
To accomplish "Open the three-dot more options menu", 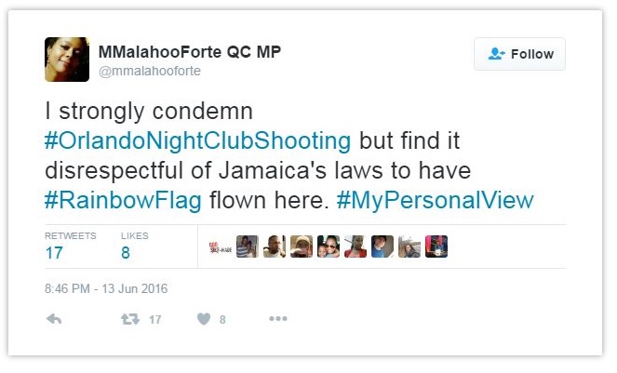I will [278, 318].
